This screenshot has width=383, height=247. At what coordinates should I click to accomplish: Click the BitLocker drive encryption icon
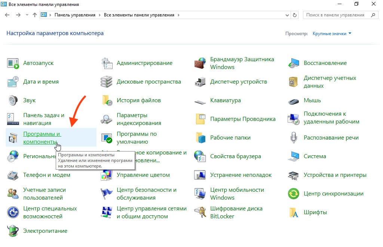pos(200,212)
